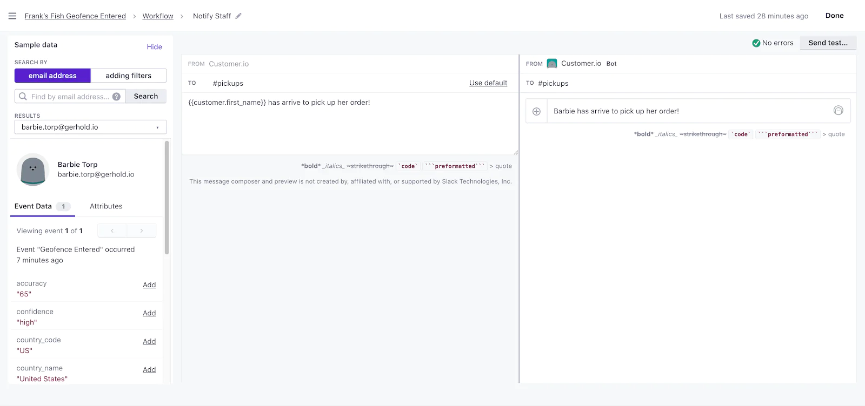
Task: Switch search mode to adding filters
Action: click(129, 76)
